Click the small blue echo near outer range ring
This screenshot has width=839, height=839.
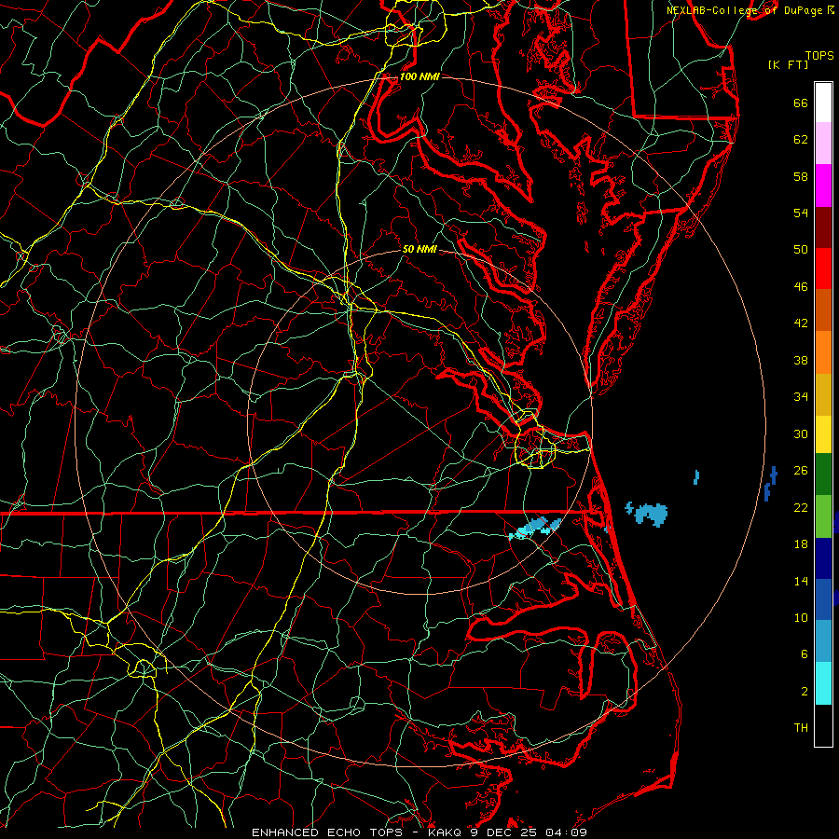771,483
